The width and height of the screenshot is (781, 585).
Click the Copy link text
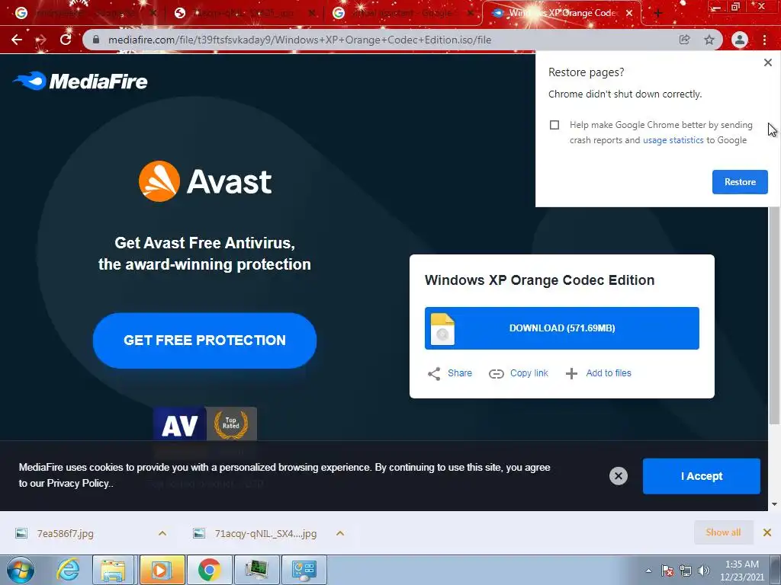(529, 373)
